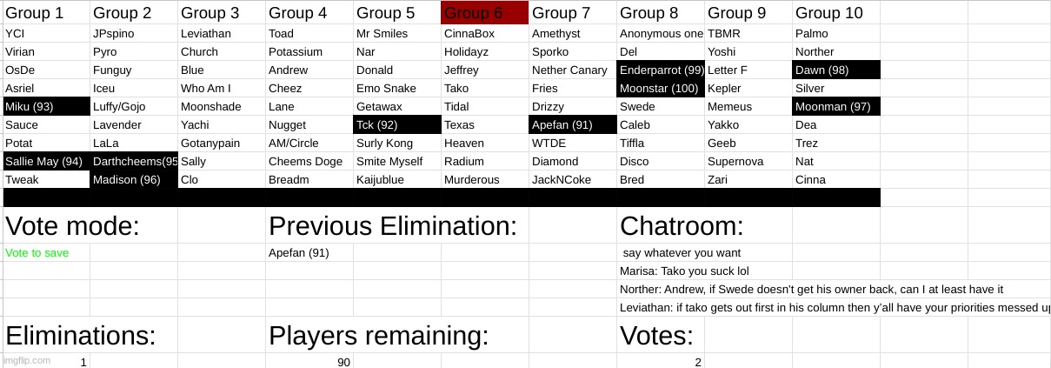
Task: Click the Enderparrot (99) cell
Action: click(x=661, y=70)
